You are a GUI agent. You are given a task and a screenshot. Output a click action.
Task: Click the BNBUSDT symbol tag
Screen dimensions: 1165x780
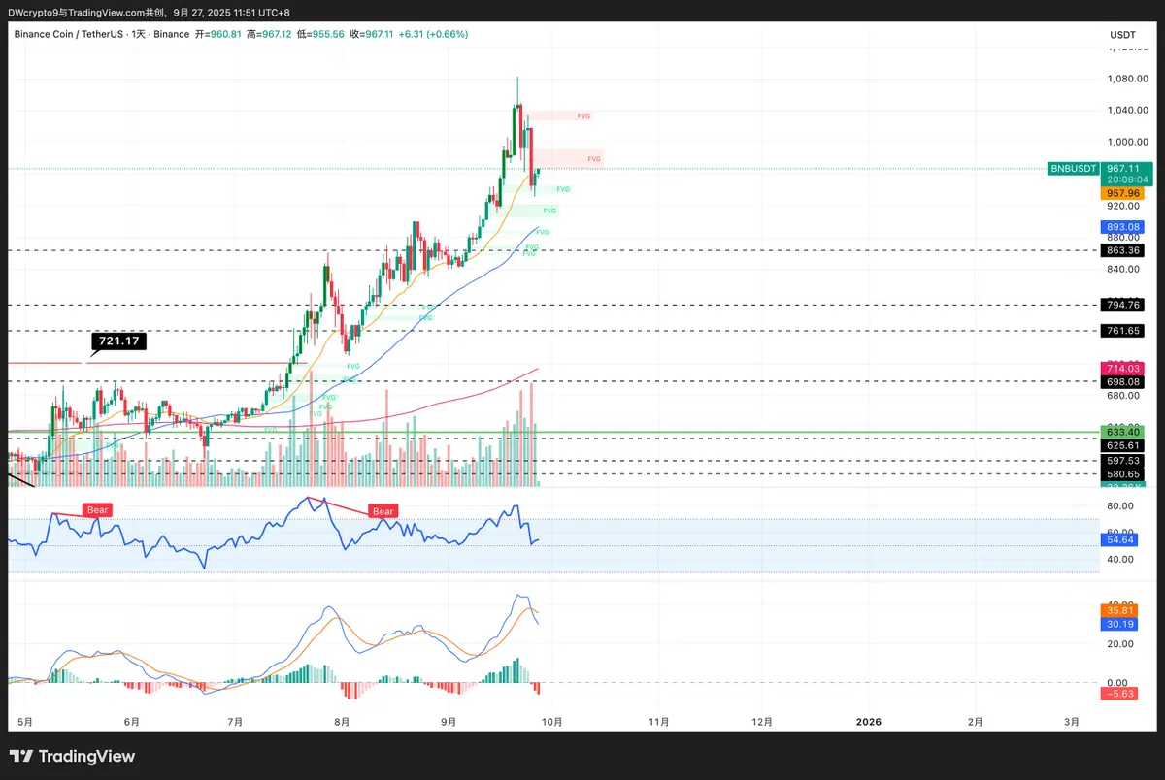point(1074,168)
